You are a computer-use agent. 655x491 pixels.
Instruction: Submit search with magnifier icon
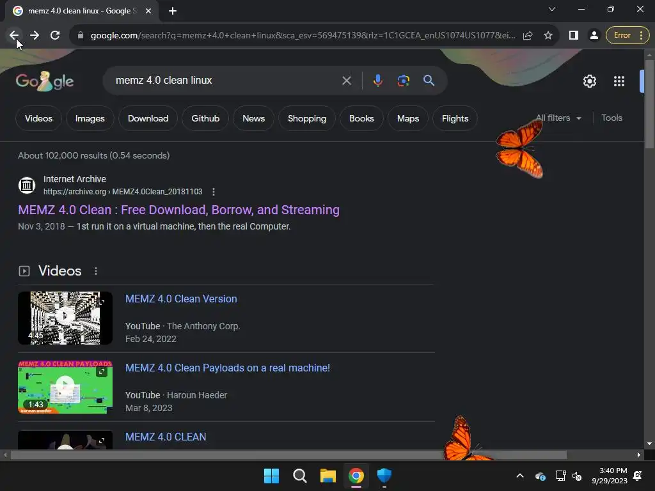429,81
